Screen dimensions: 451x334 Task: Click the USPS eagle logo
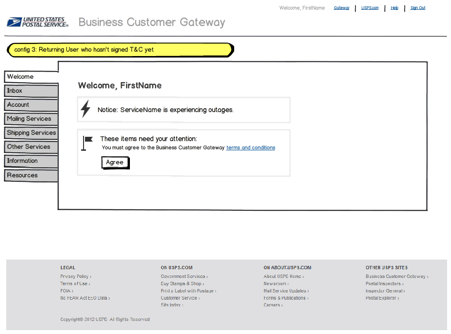[x=38, y=22]
